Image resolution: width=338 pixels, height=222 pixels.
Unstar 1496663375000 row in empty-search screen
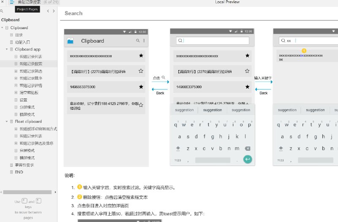(247, 87)
